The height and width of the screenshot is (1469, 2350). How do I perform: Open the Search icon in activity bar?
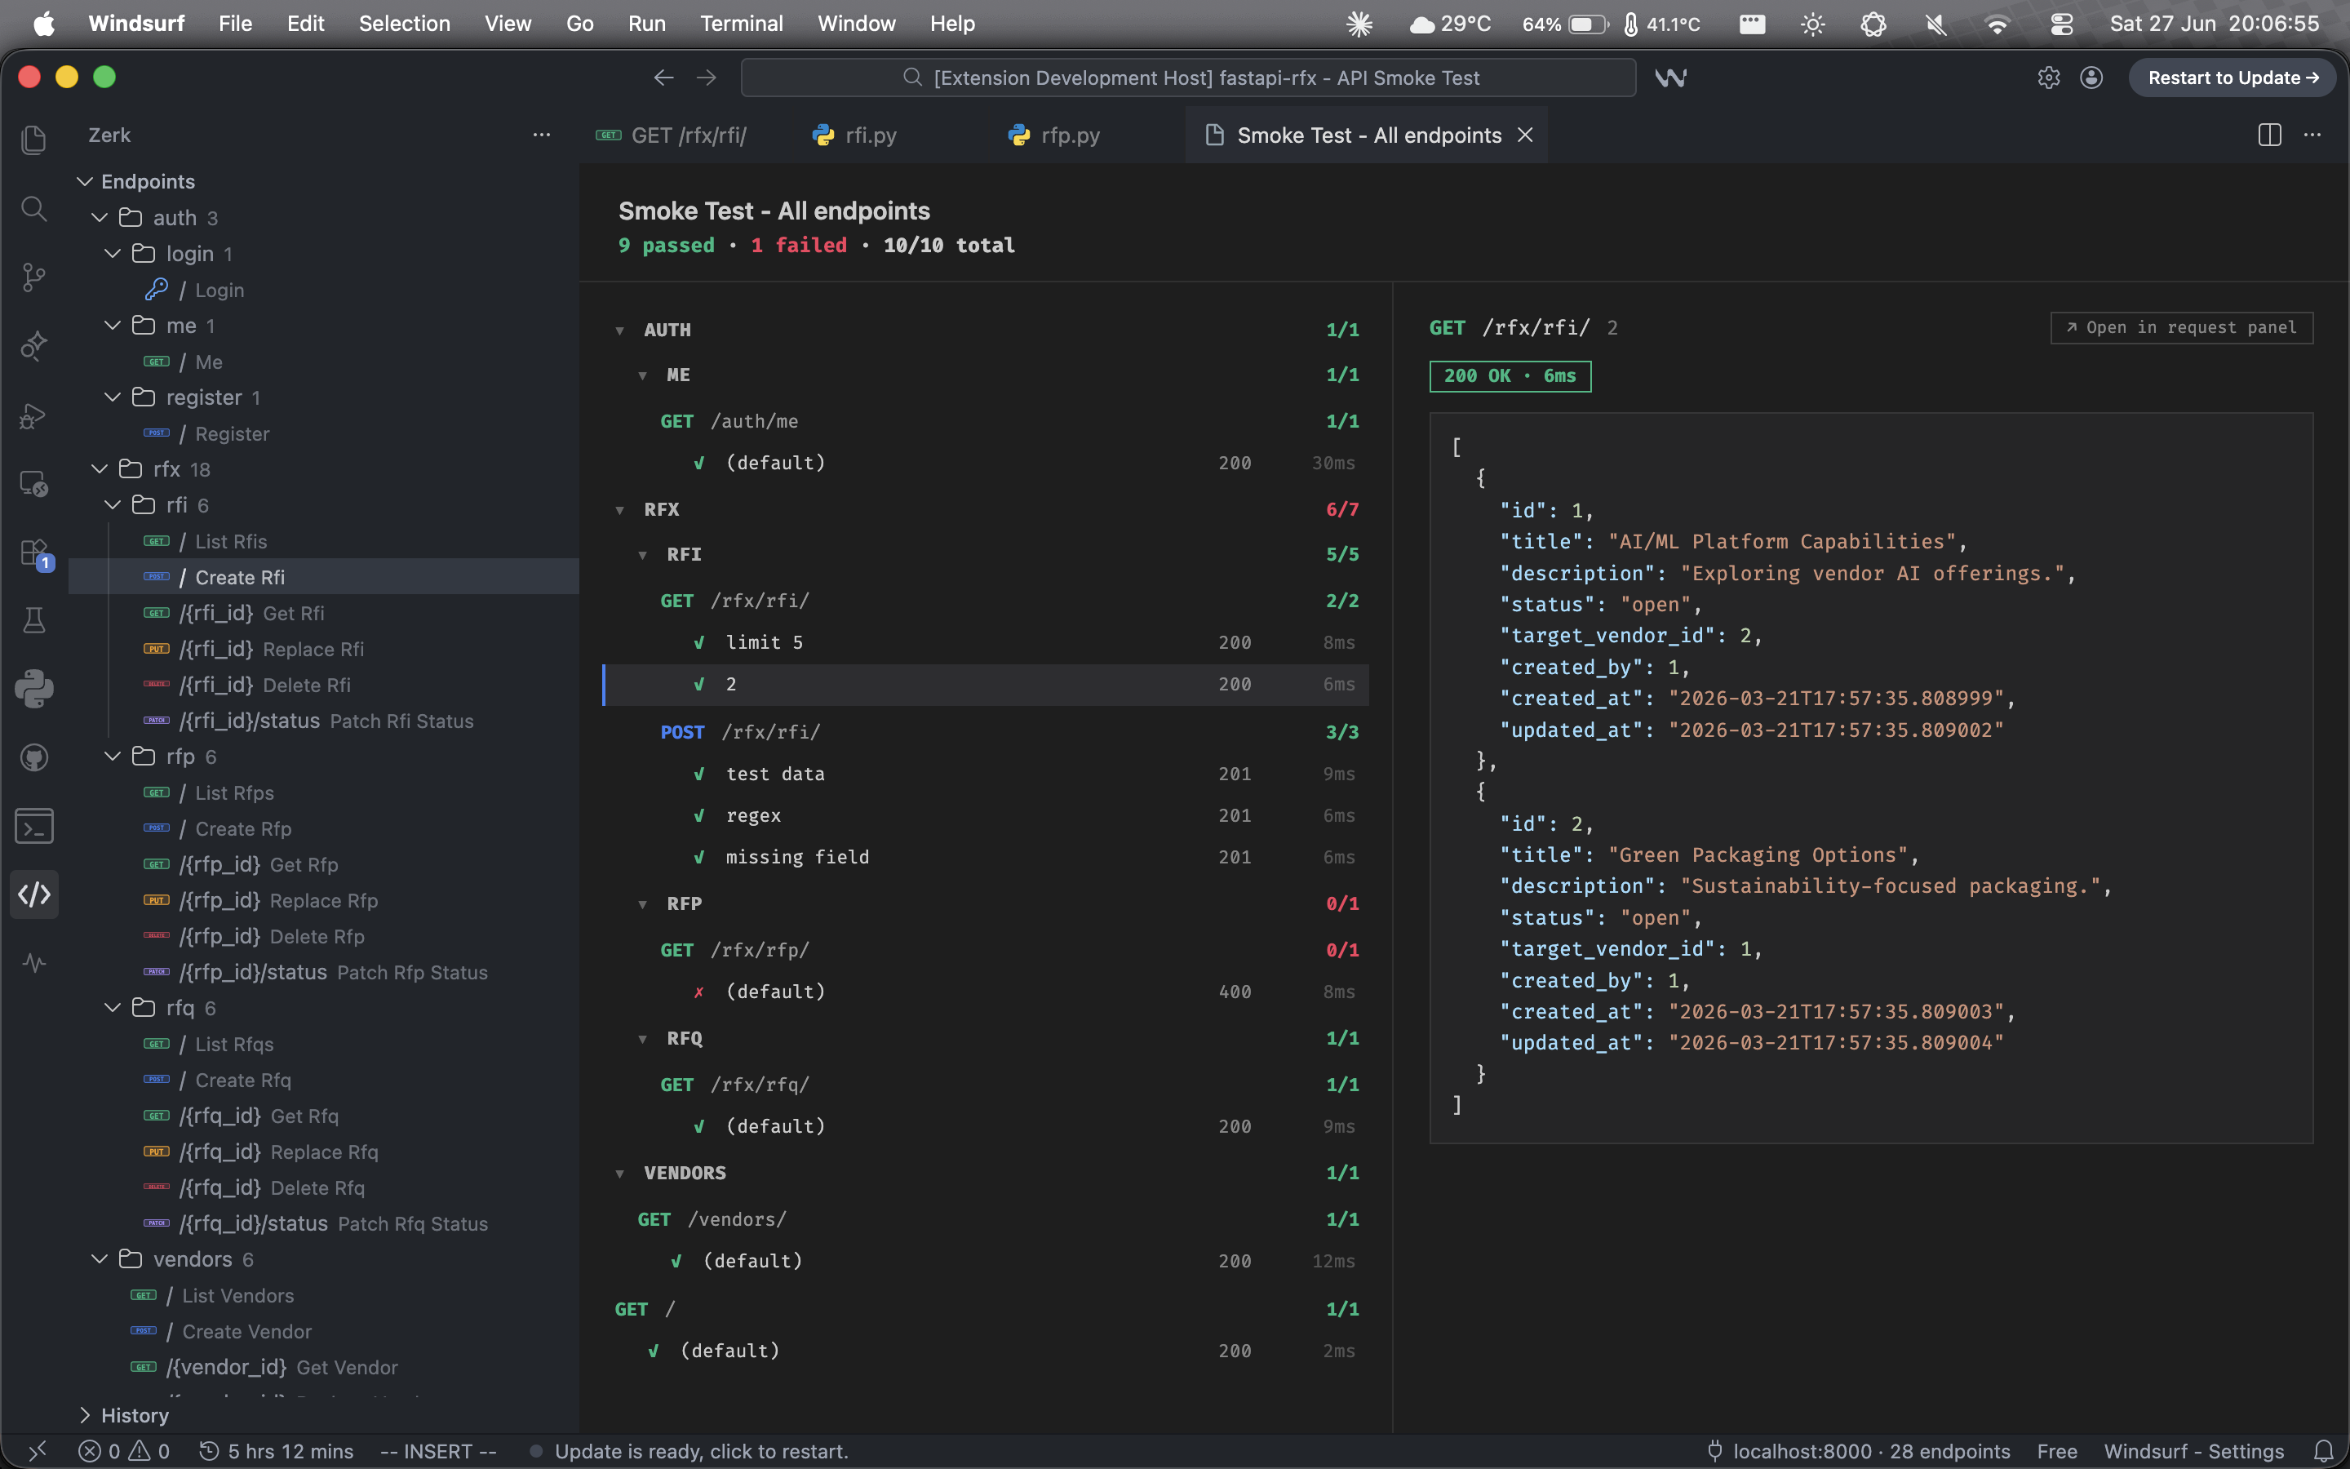[34, 209]
